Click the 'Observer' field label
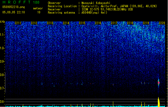Screen dimensions: 168x107 54,3
